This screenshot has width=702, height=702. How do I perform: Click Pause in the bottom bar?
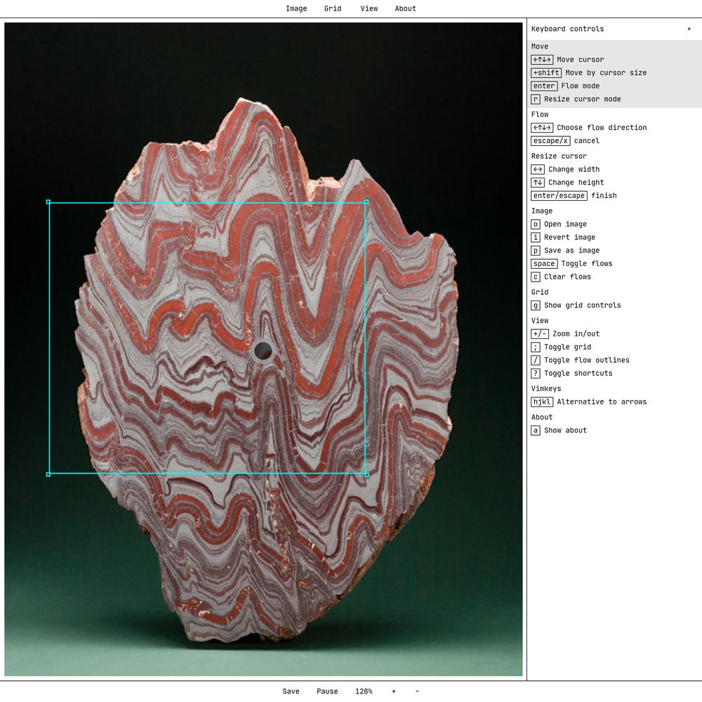[x=327, y=691]
